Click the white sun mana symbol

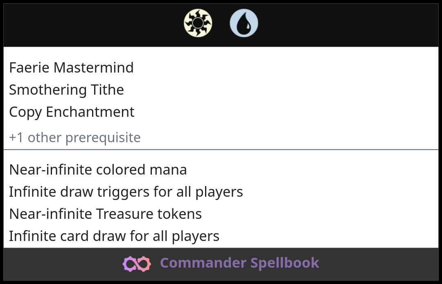tap(198, 23)
